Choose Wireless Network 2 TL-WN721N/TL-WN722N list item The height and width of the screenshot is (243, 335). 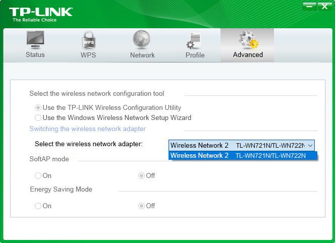point(243,155)
